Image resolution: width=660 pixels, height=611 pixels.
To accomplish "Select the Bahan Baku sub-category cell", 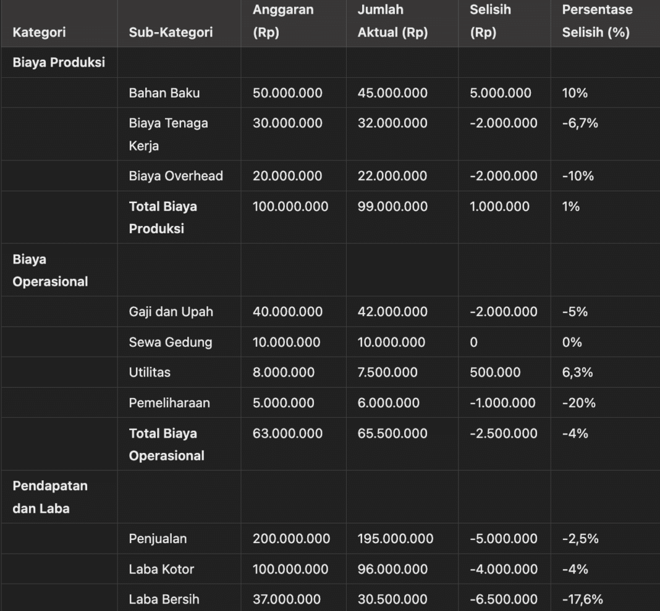I will click(x=155, y=93).
